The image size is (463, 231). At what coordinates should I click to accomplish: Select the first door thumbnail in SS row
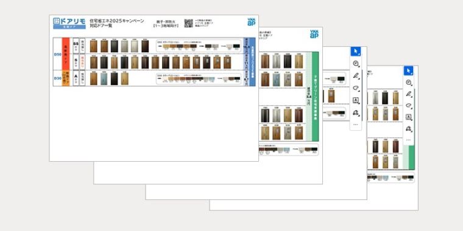94,46
